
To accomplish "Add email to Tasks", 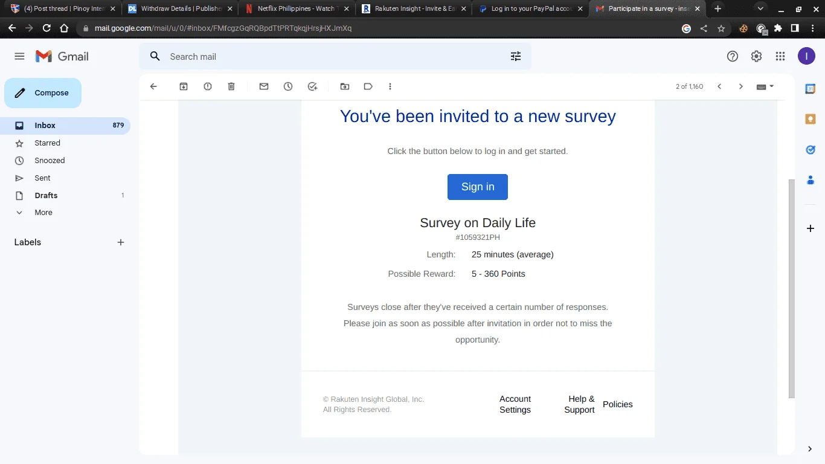I will [312, 86].
